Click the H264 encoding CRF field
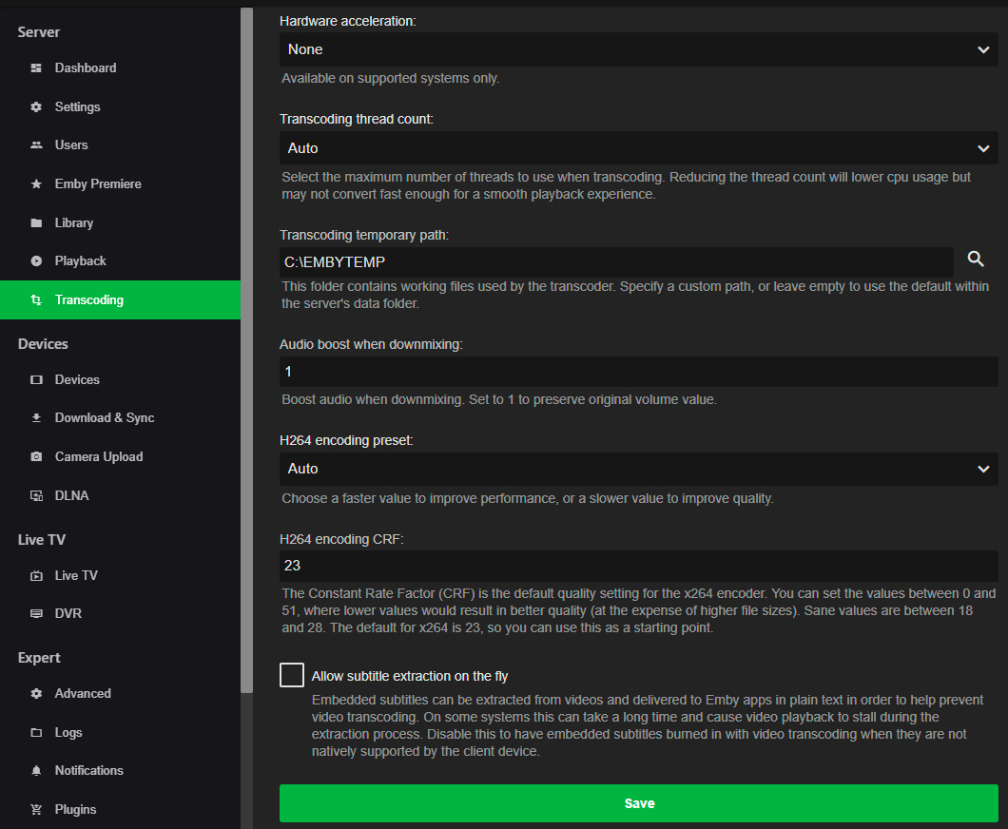The height and width of the screenshot is (829, 1008). pyautogui.click(x=638, y=566)
